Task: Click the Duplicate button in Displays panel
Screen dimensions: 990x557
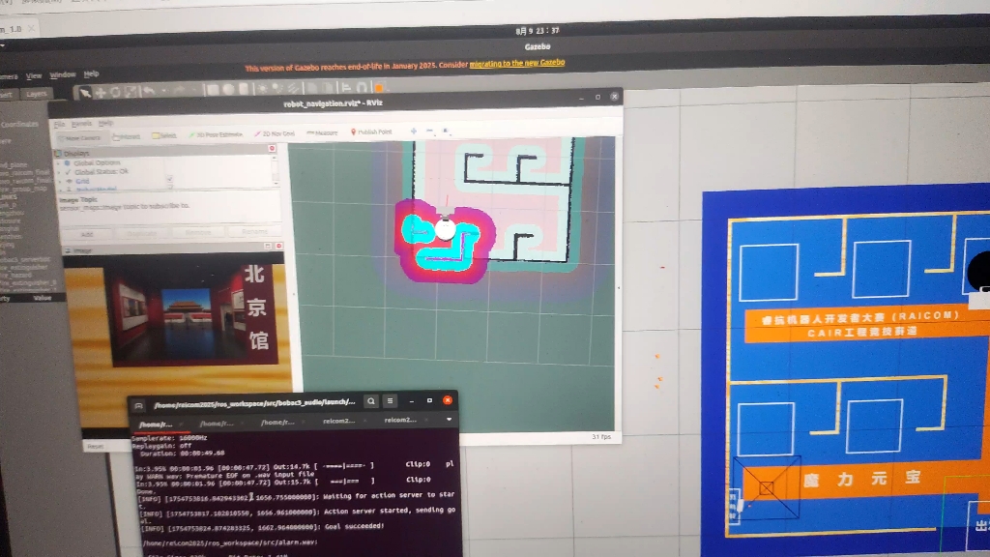Action: click(142, 234)
